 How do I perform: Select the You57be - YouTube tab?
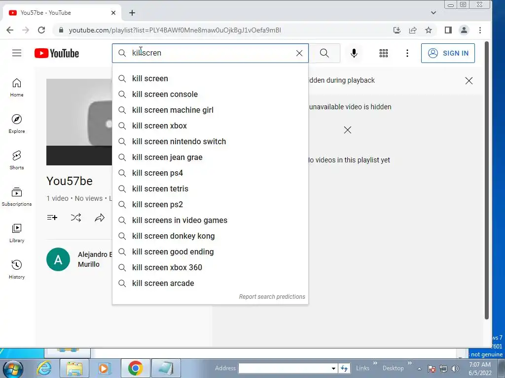point(62,13)
